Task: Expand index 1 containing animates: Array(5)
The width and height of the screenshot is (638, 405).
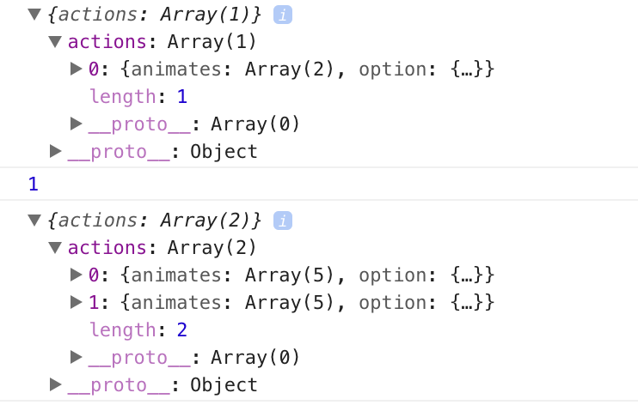Action: (77, 303)
